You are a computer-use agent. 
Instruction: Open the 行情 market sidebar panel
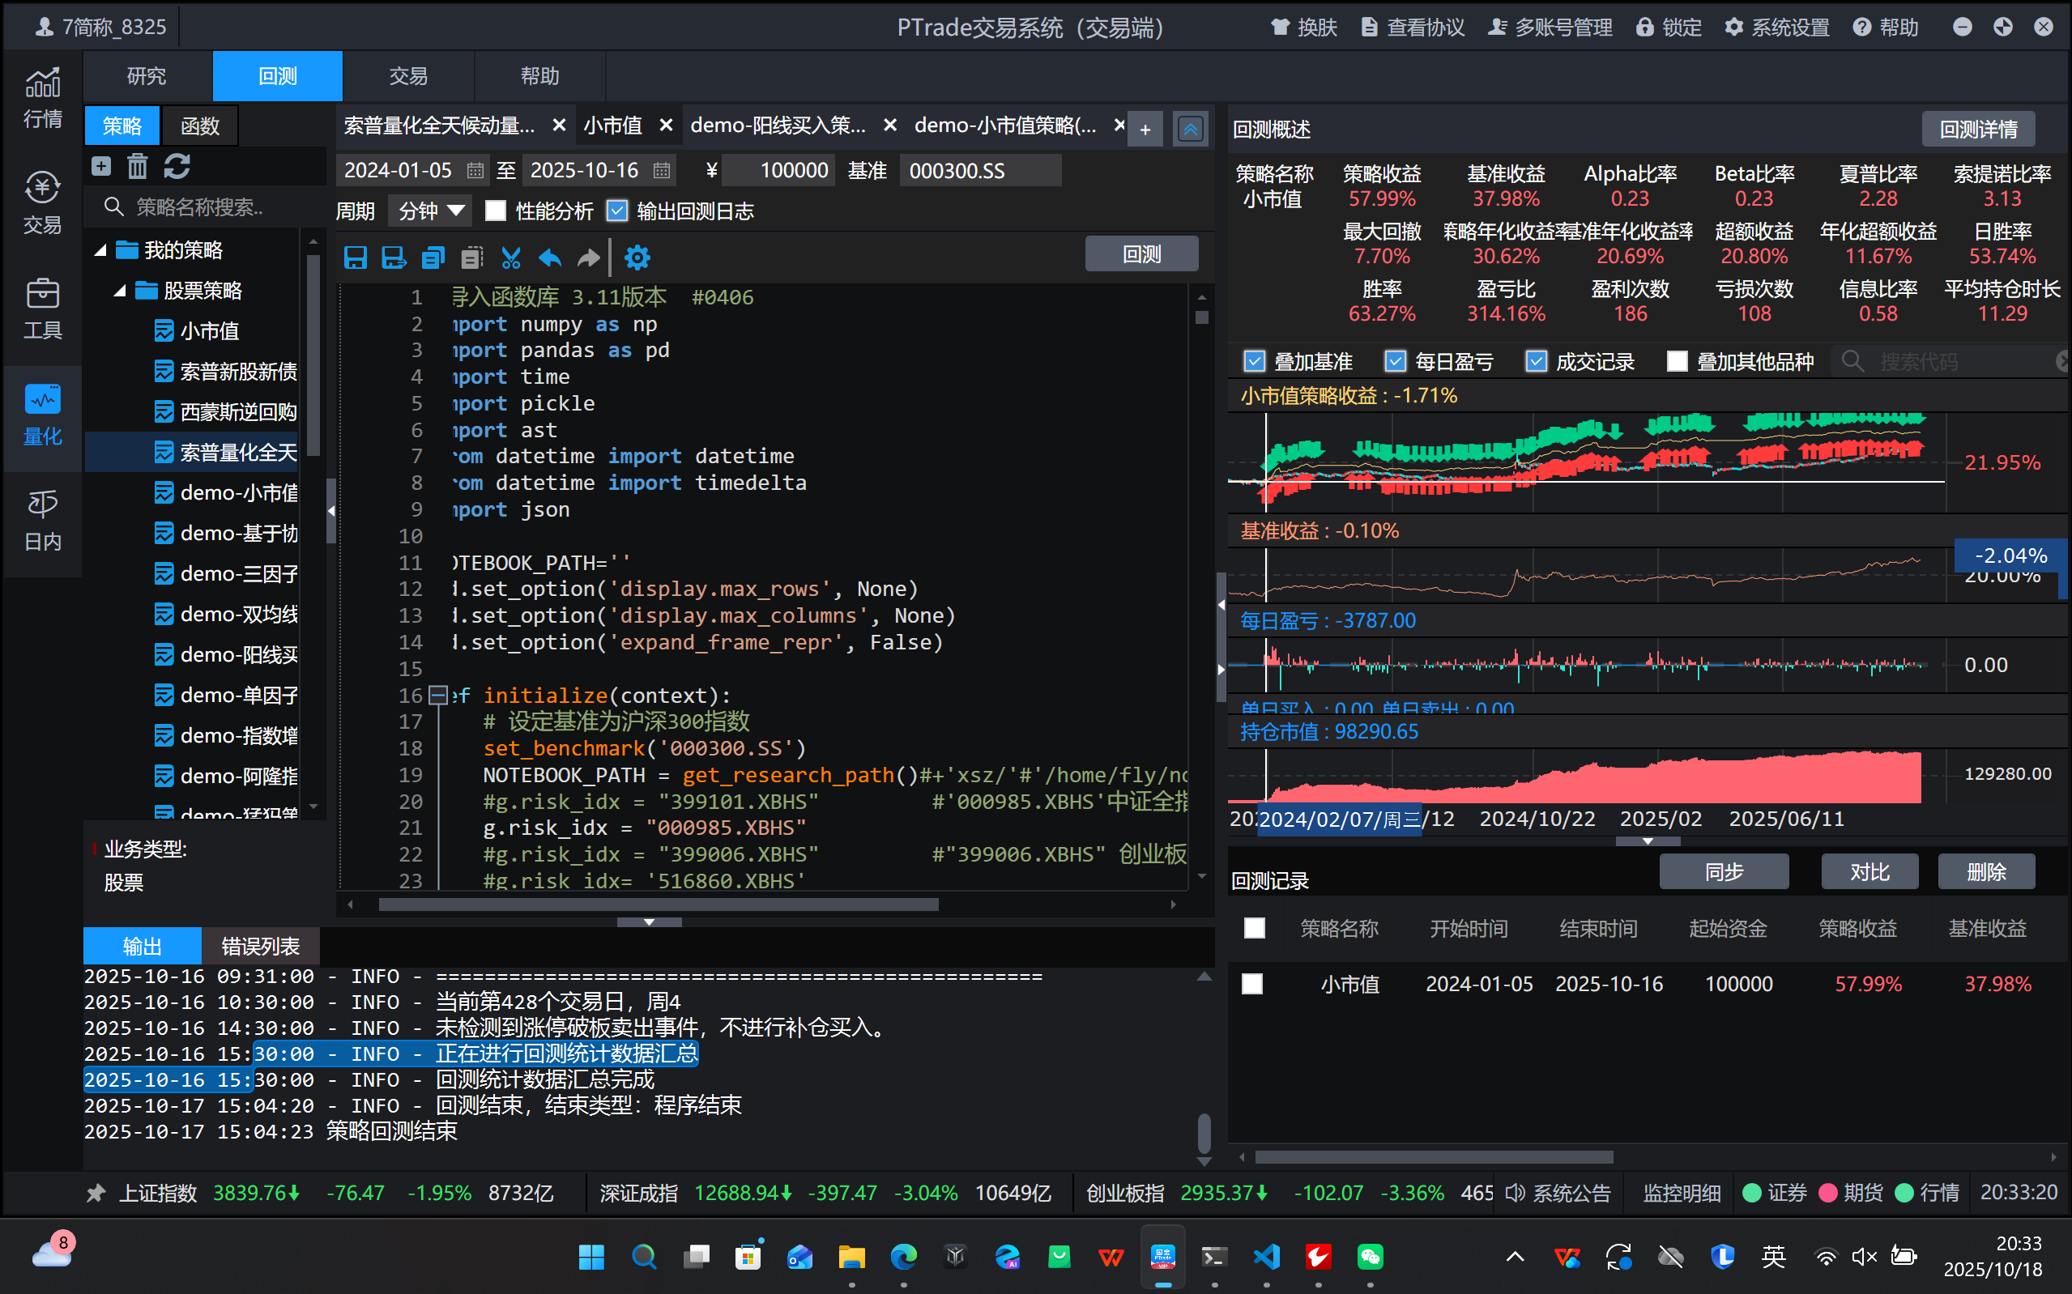tap(42, 97)
